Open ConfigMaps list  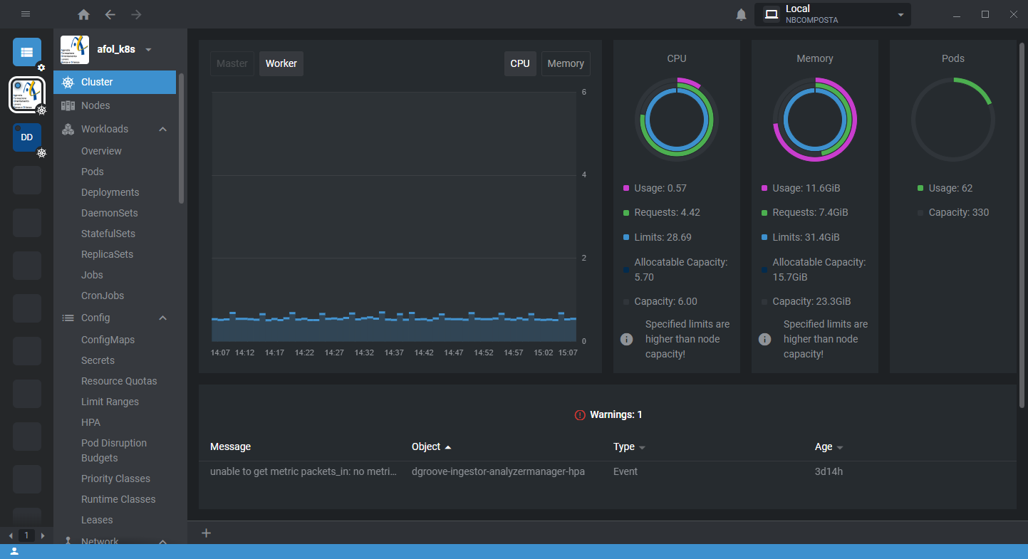pos(108,340)
